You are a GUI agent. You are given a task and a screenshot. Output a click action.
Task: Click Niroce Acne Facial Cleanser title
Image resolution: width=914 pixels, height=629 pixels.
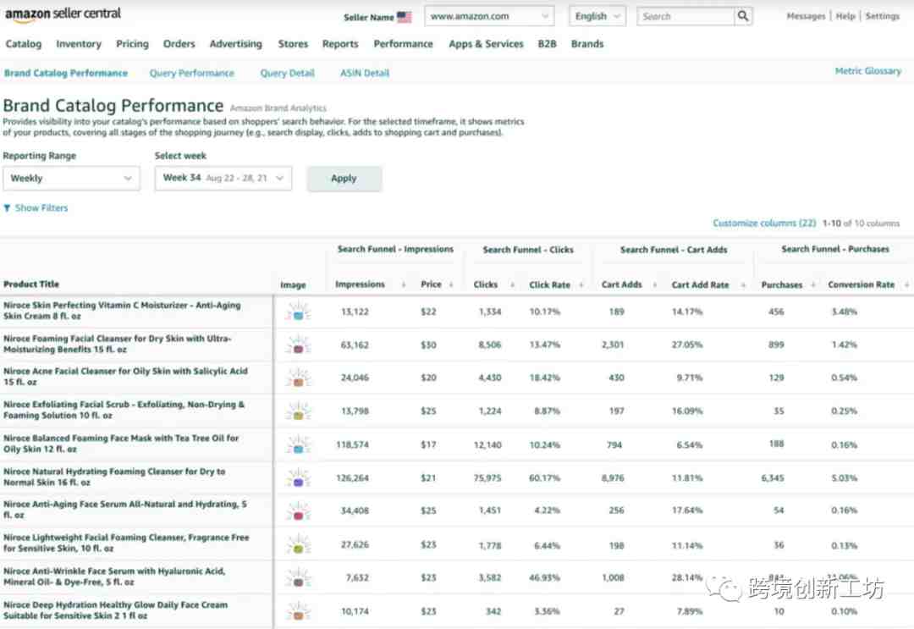point(126,377)
